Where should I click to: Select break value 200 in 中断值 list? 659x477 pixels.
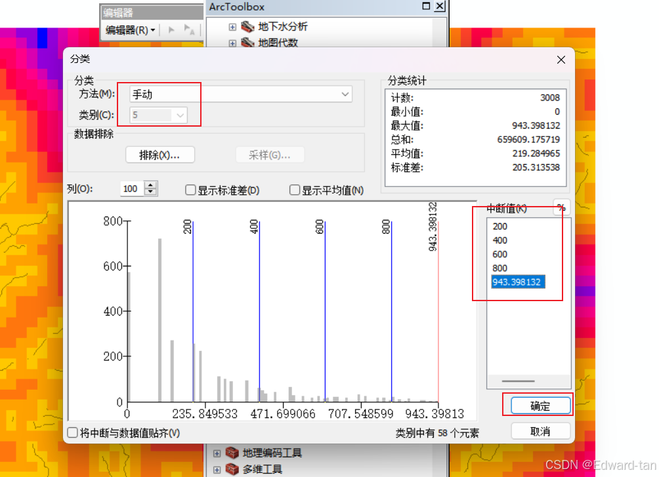coord(500,226)
